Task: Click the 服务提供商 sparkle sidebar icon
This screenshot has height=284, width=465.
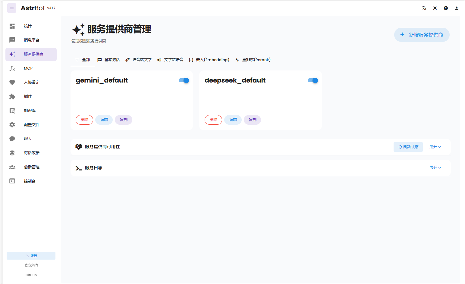Action: click(x=12, y=54)
